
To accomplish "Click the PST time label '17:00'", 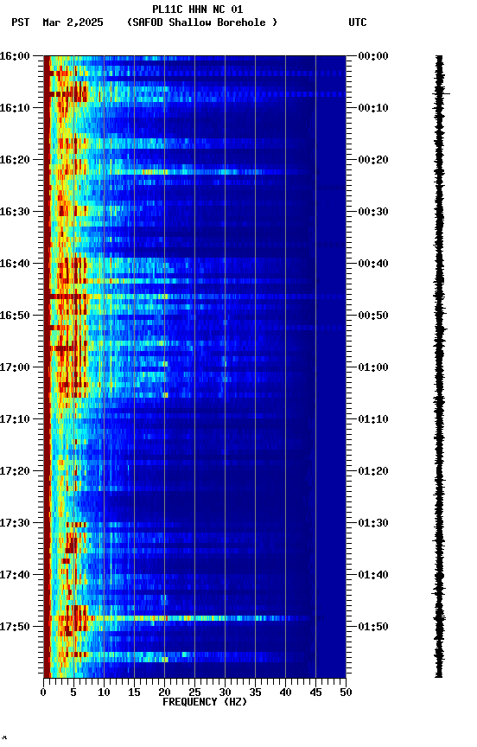I will pos(15,367).
